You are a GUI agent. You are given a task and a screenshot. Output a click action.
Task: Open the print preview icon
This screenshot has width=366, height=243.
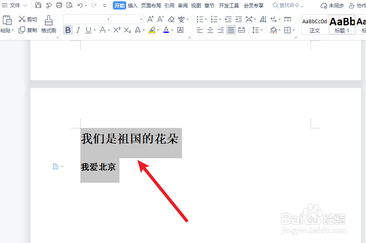tap(70, 5)
